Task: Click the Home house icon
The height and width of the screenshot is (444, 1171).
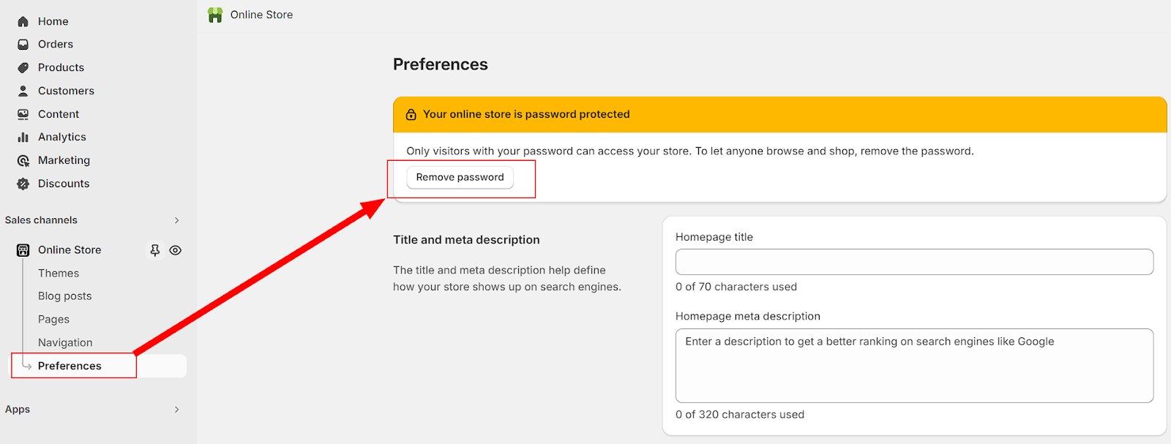Action: (23, 21)
